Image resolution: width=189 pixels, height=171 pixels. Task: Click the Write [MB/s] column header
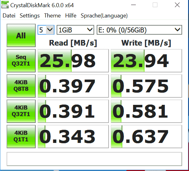146,43
